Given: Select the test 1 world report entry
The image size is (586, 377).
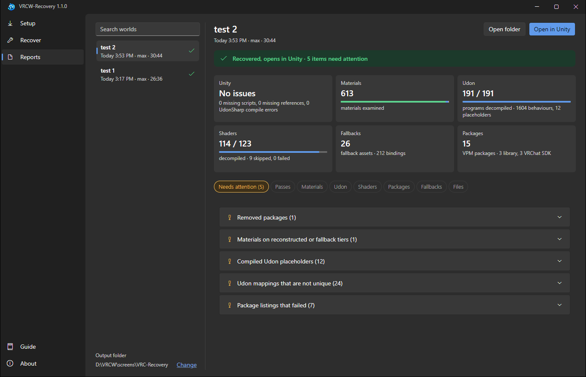Looking at the screenshot, I should 148,74.
